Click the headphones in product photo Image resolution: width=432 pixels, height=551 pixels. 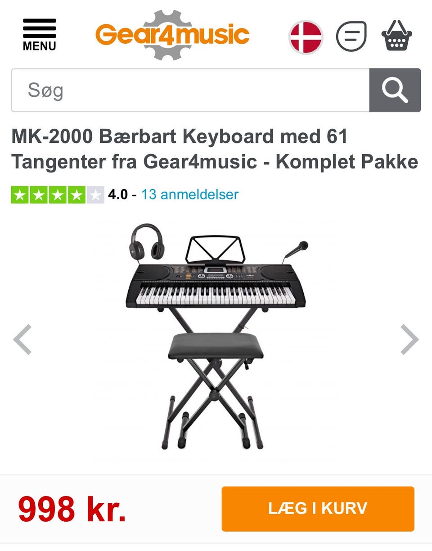tap(147, 242)
